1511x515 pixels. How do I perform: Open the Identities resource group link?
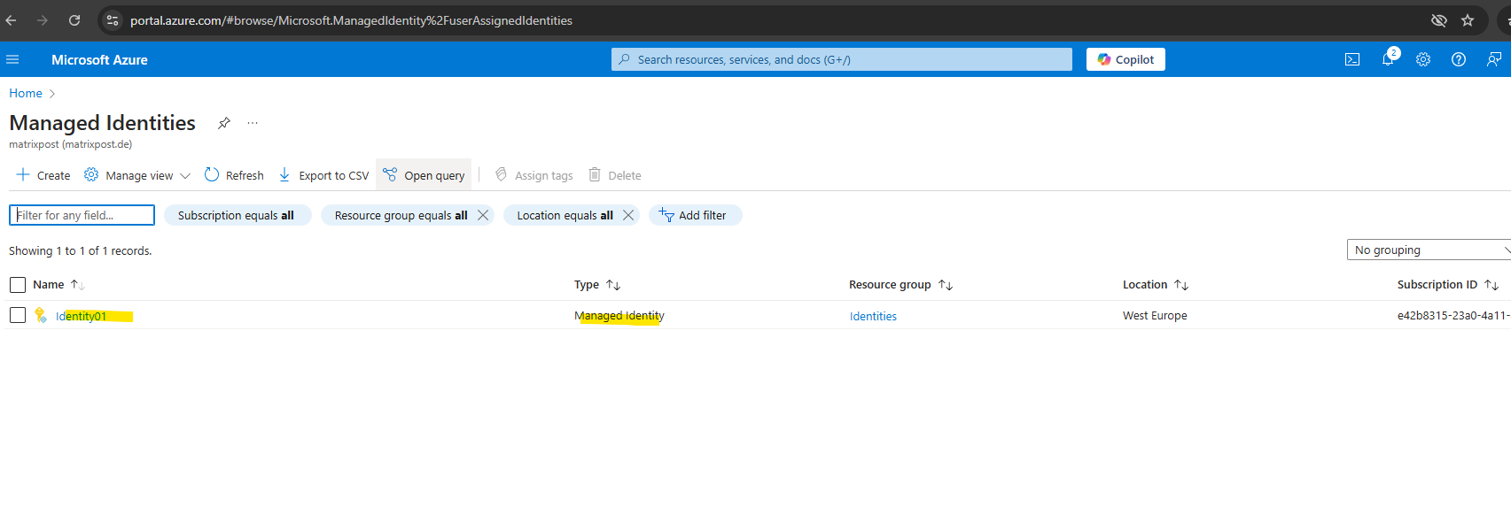[x=873, y=316]
